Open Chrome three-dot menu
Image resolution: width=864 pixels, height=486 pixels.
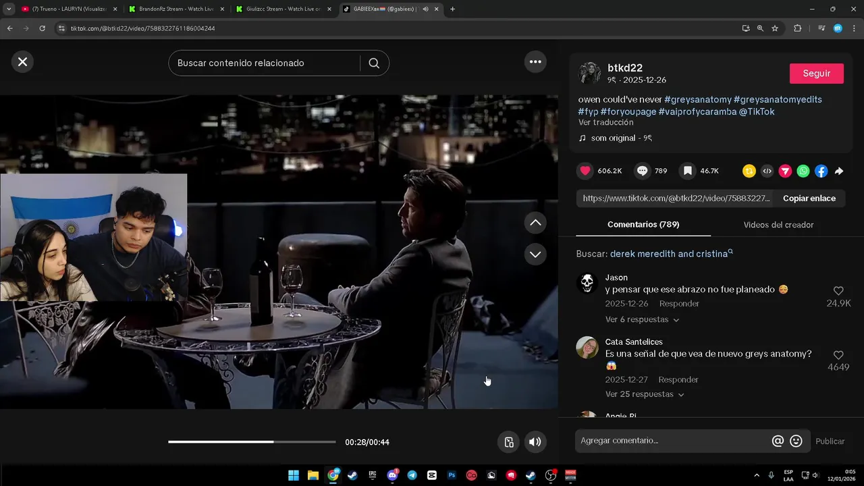pos(855,28)
